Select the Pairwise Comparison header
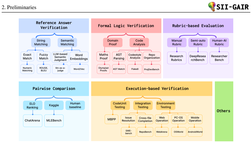252x143 pixels. tap(54, 89)
